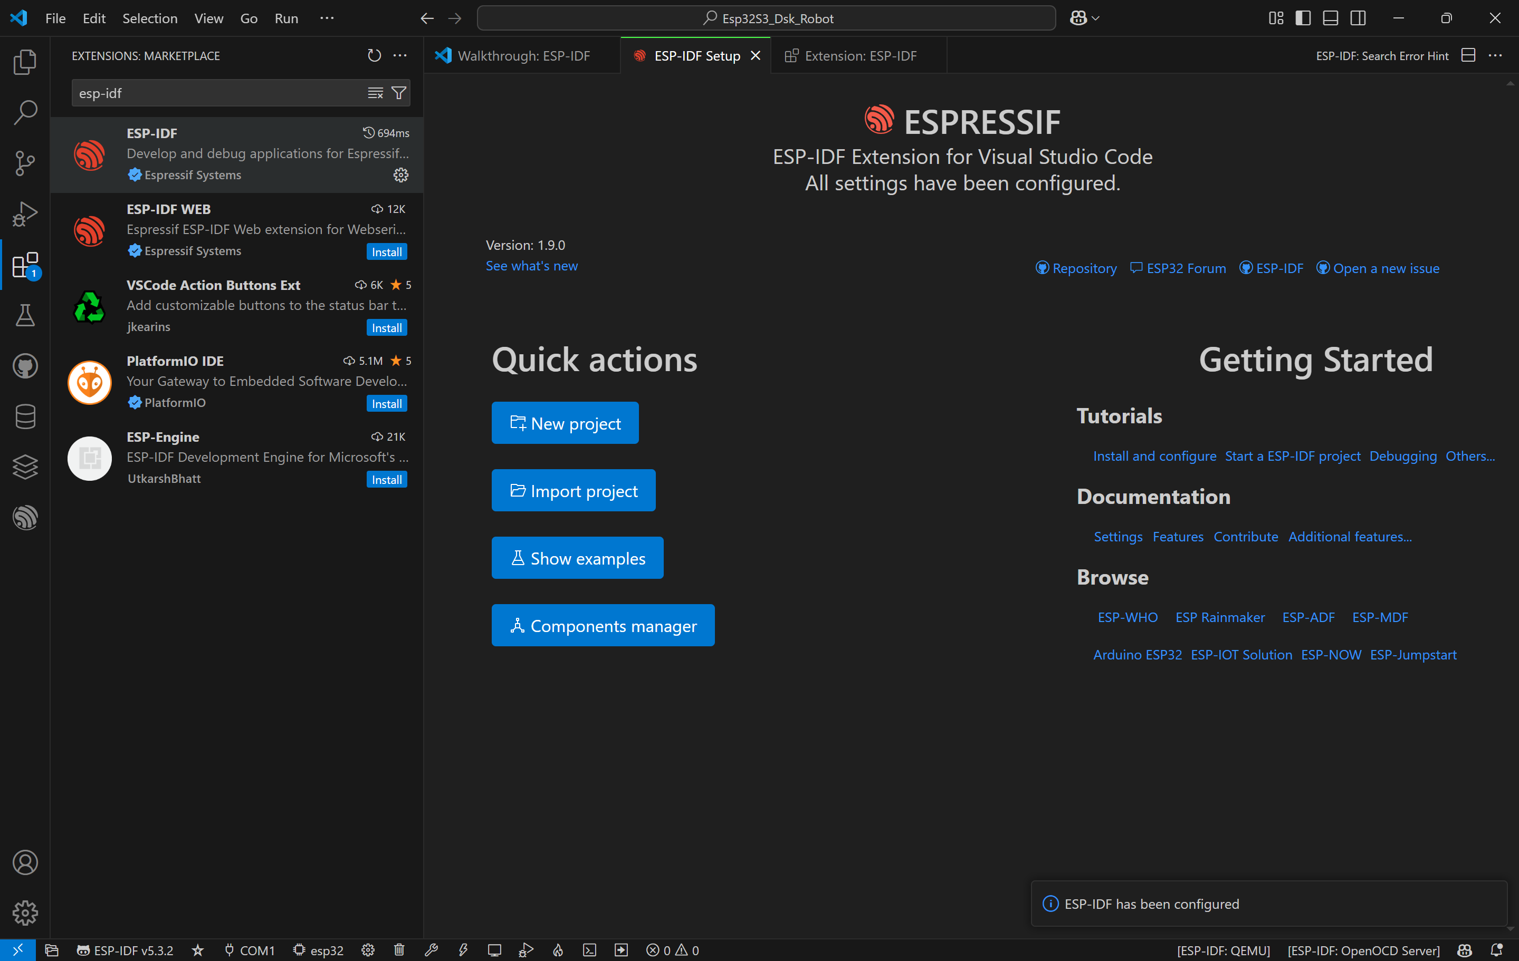Flash device using lightning icon
The image size is (1519, 961).
pyautogui.click(x=463, y=950)
